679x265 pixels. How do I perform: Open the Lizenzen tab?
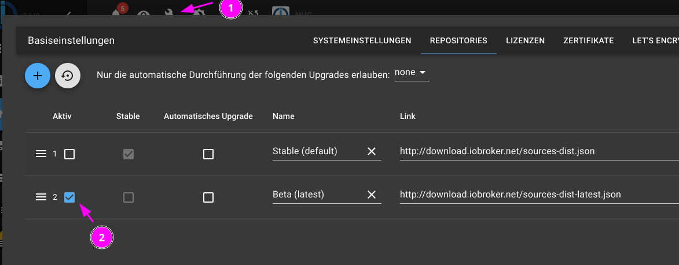click(x=525, y=40)
